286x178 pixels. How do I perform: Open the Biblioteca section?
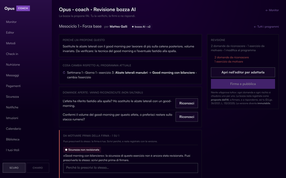click(13, 139)
